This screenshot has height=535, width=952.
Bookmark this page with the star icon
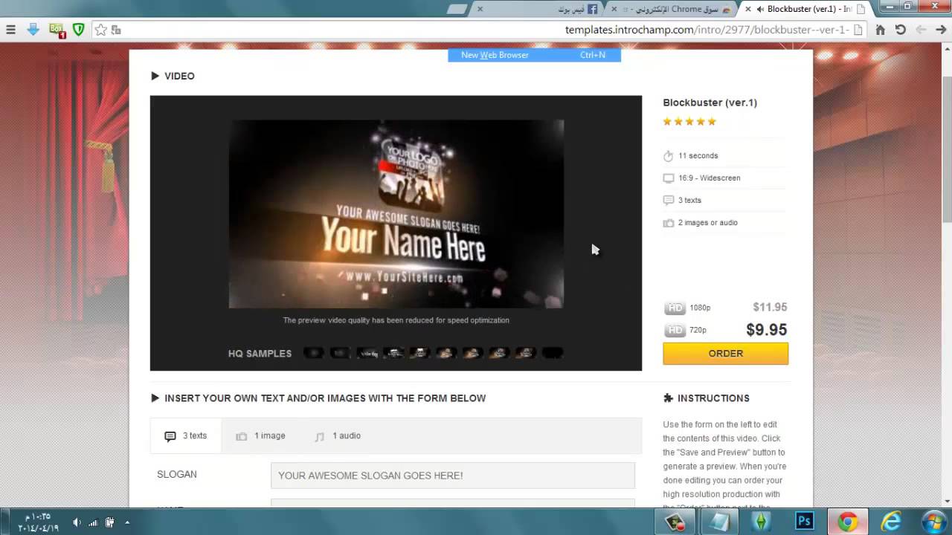101,30
